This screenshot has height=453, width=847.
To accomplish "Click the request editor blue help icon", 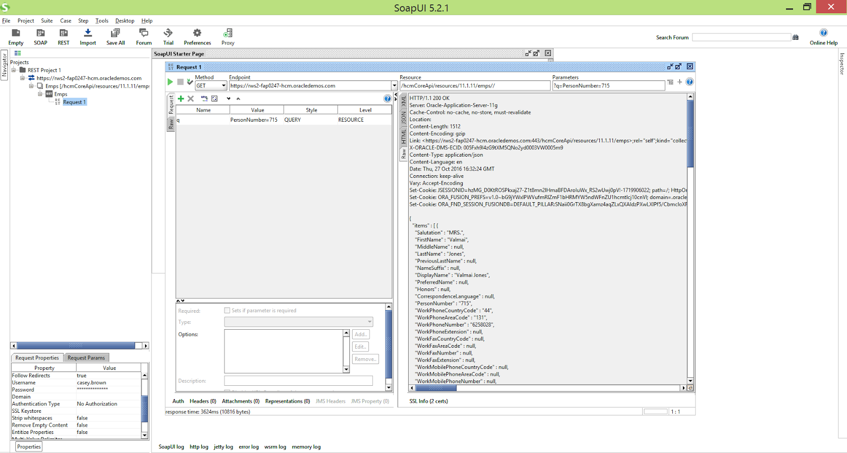I will [x=690, y=82].
